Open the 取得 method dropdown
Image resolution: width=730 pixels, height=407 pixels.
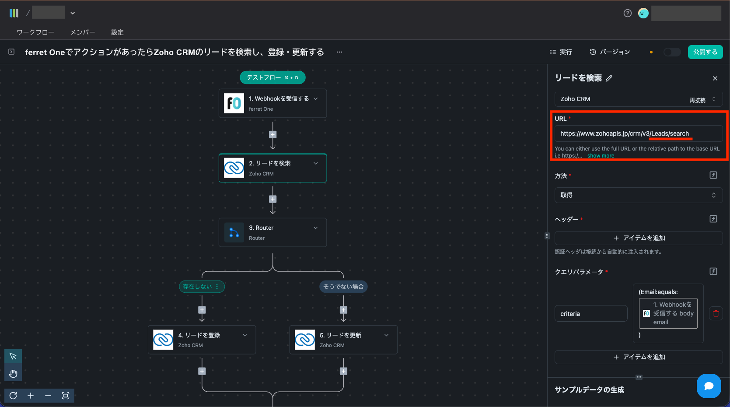[638, 195]
